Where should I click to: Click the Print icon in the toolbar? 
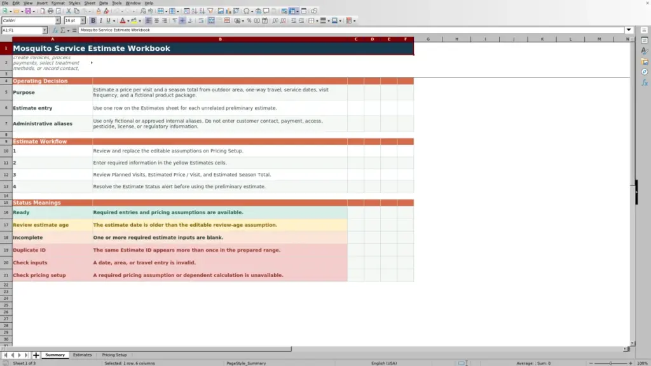click(50, 11)
